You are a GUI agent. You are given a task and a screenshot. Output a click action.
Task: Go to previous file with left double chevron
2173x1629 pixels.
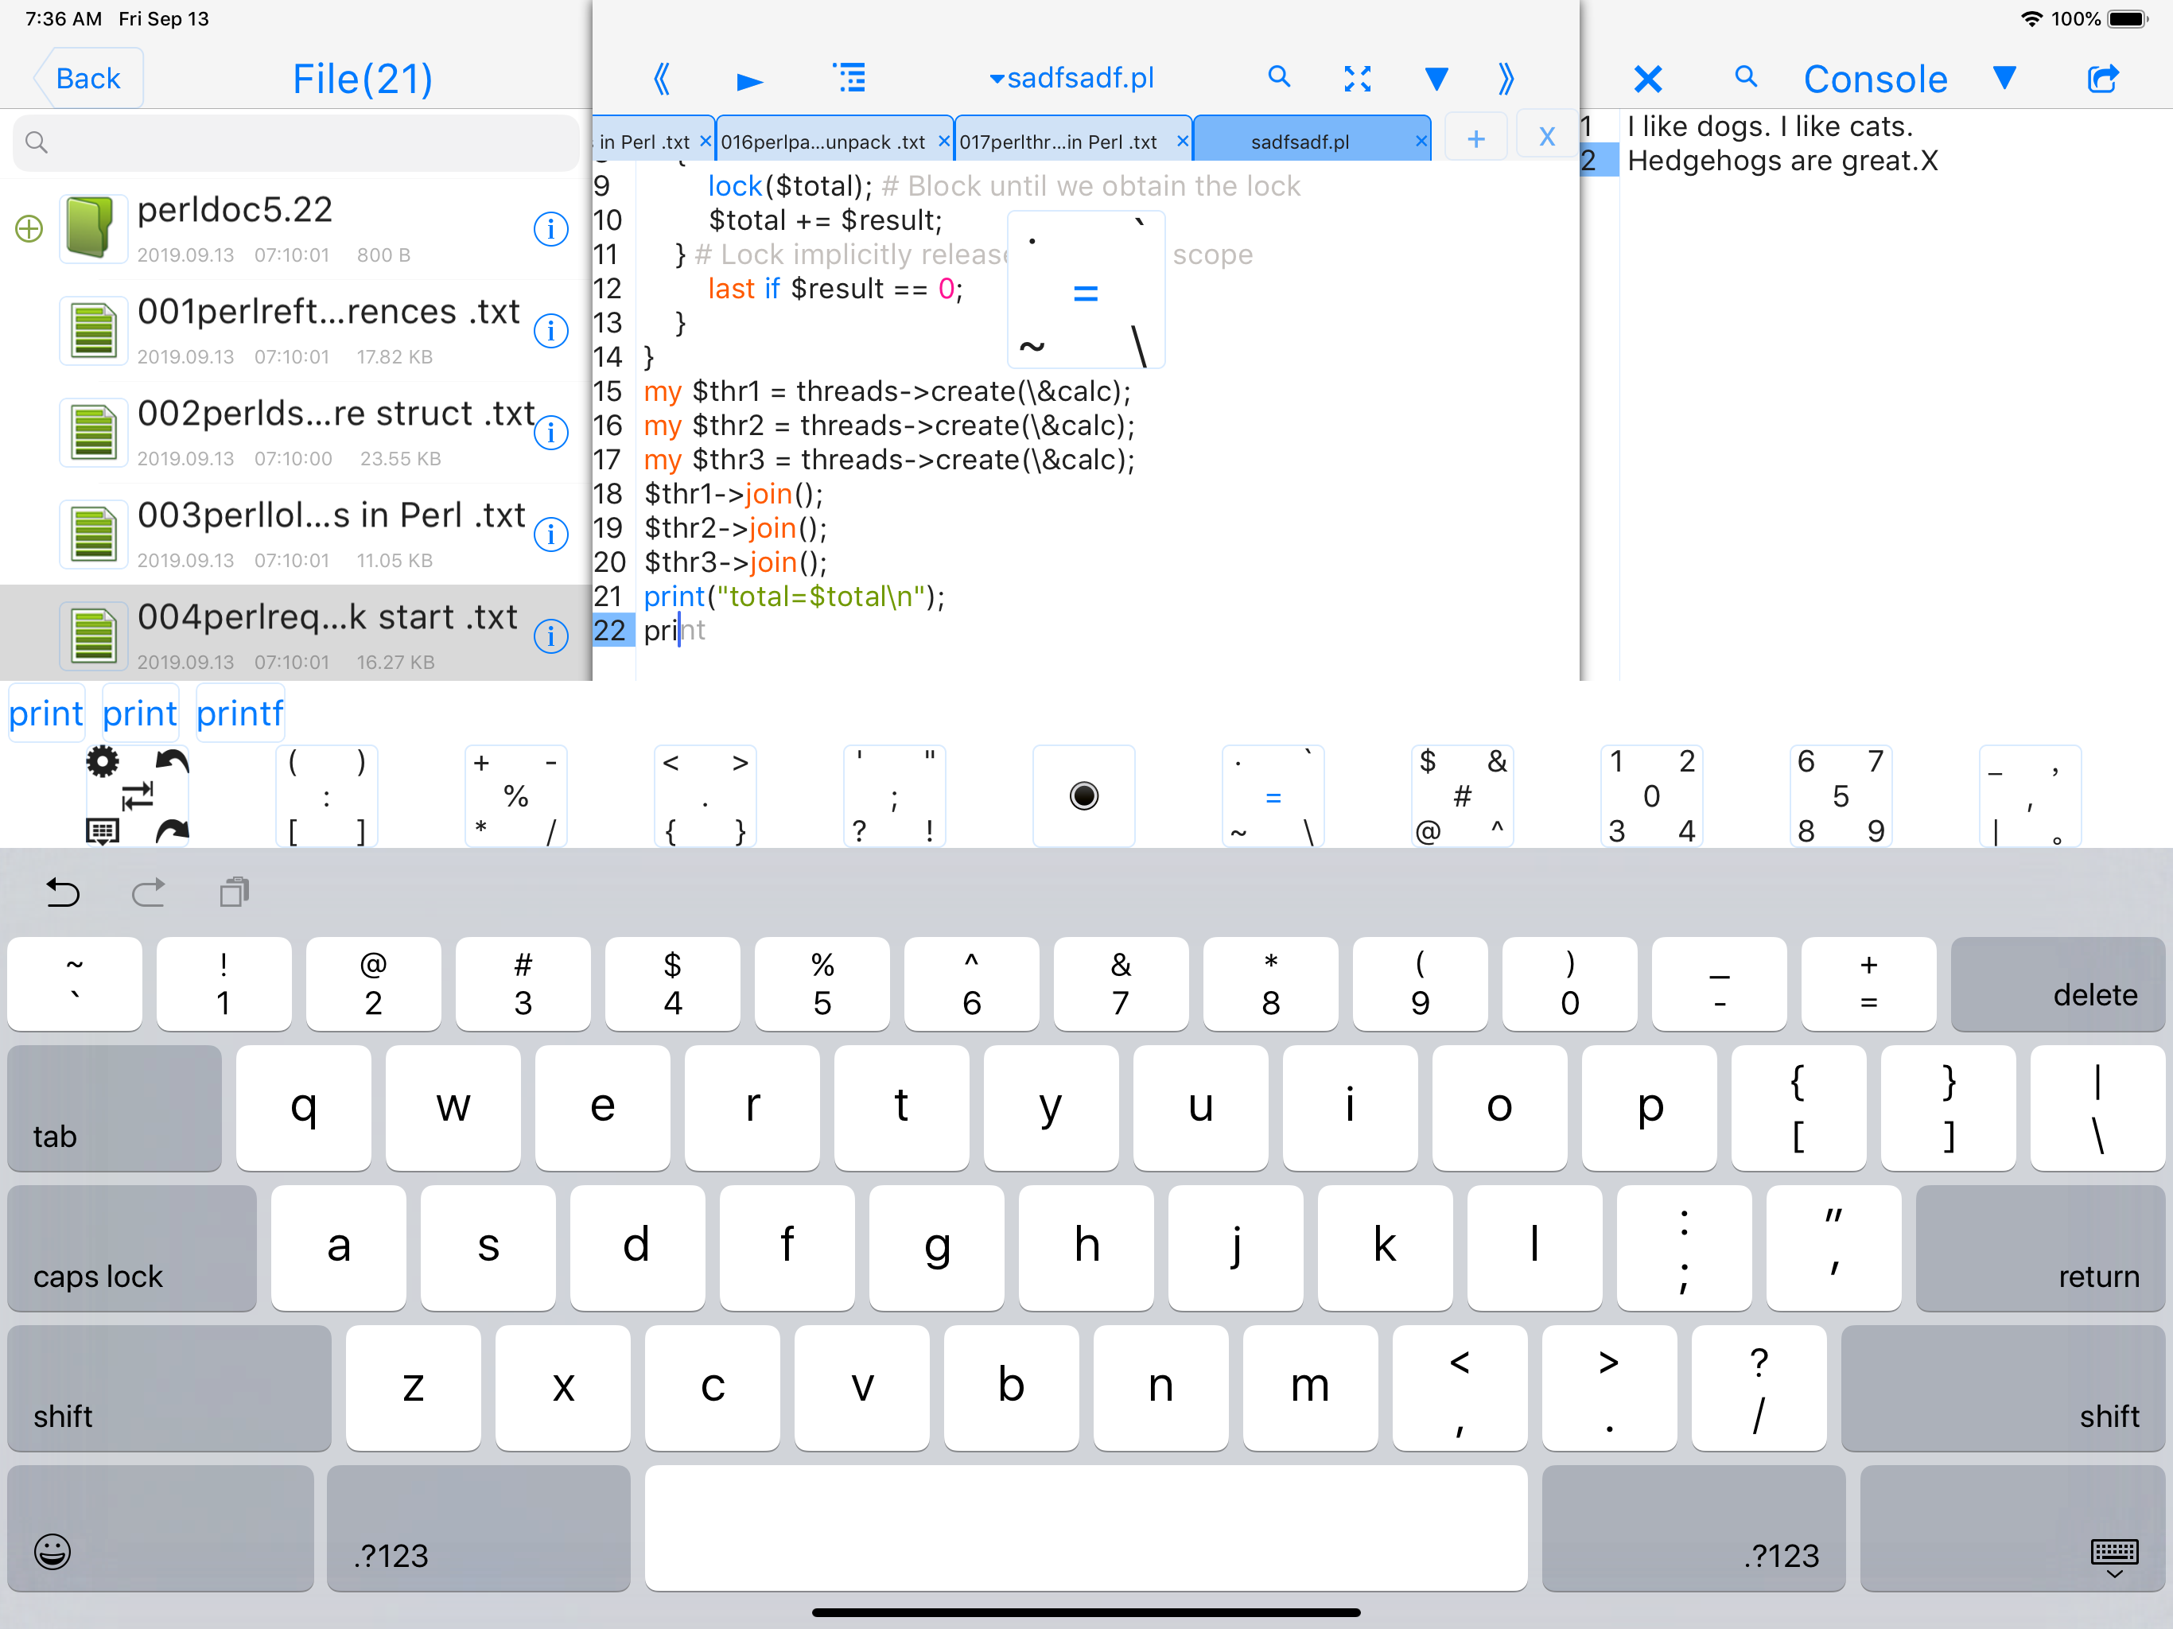click(662, 79)
